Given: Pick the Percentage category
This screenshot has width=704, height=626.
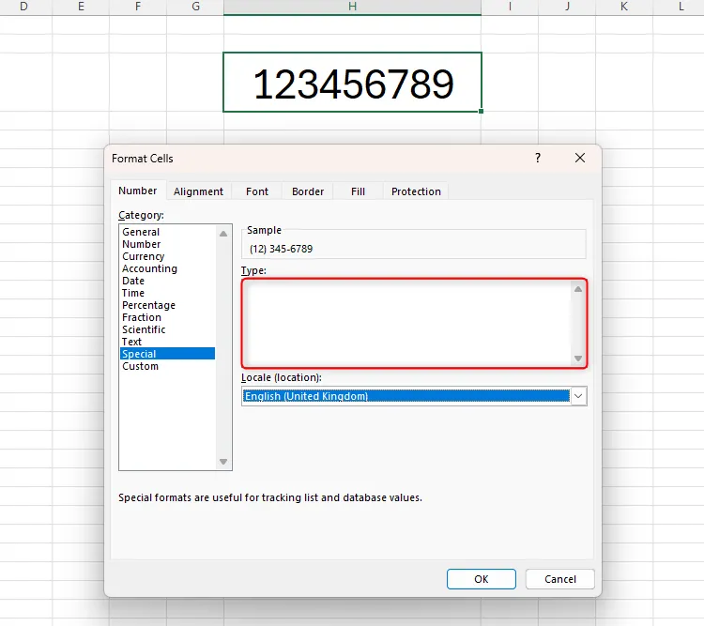Looking at the screenshot, I should 148,305.
